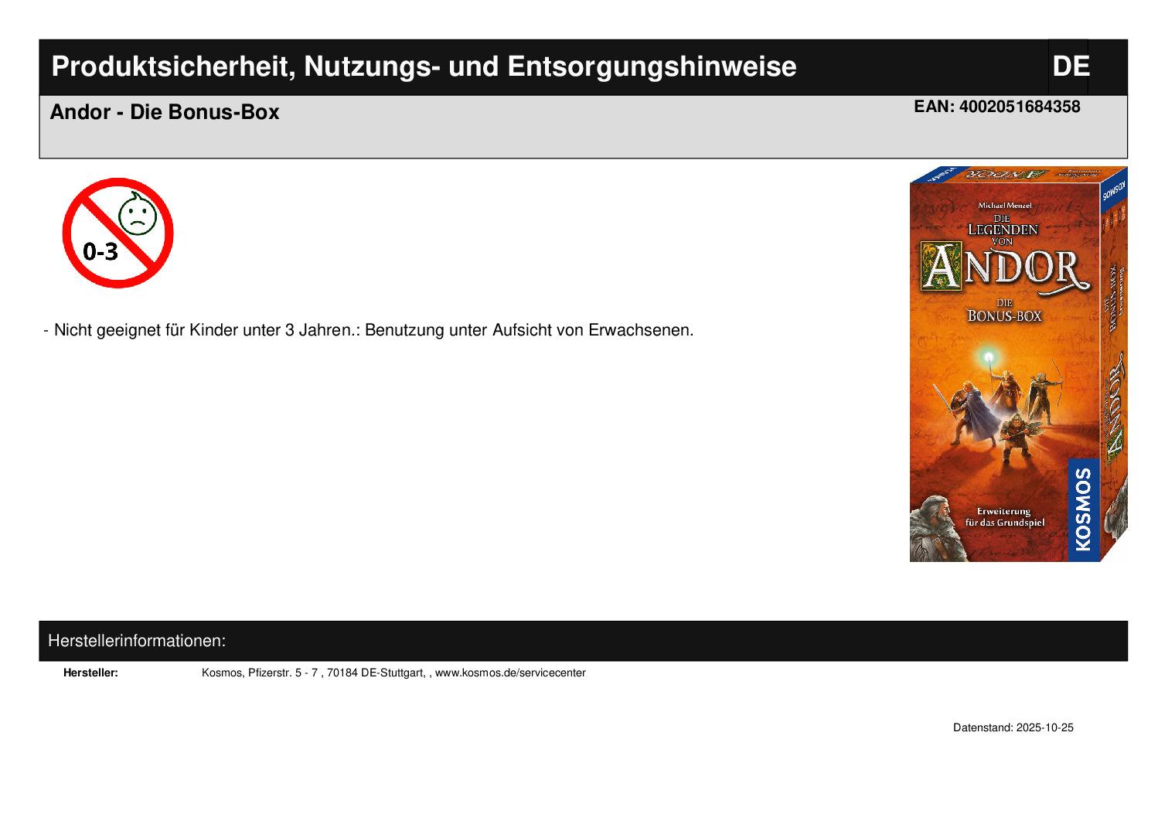1175x831 pixels.
Task: Click the Produktsicherheit header title
Action: click(424, 67)
